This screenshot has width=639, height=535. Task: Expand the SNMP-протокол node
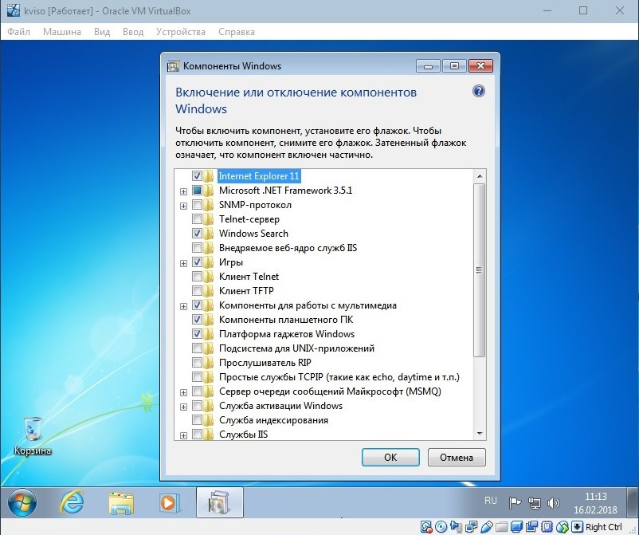coord(183,206)
